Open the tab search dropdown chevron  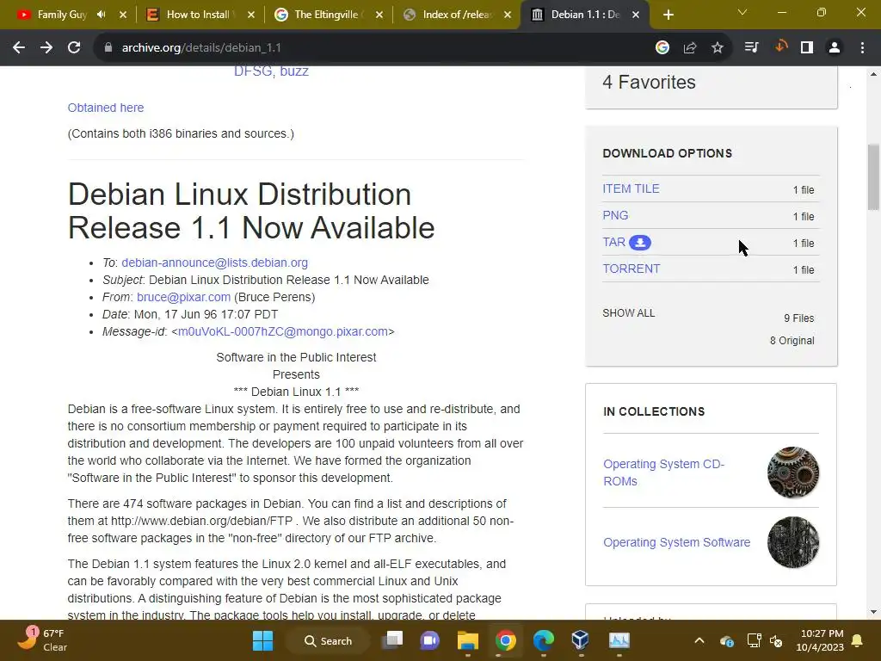point(742,12)
